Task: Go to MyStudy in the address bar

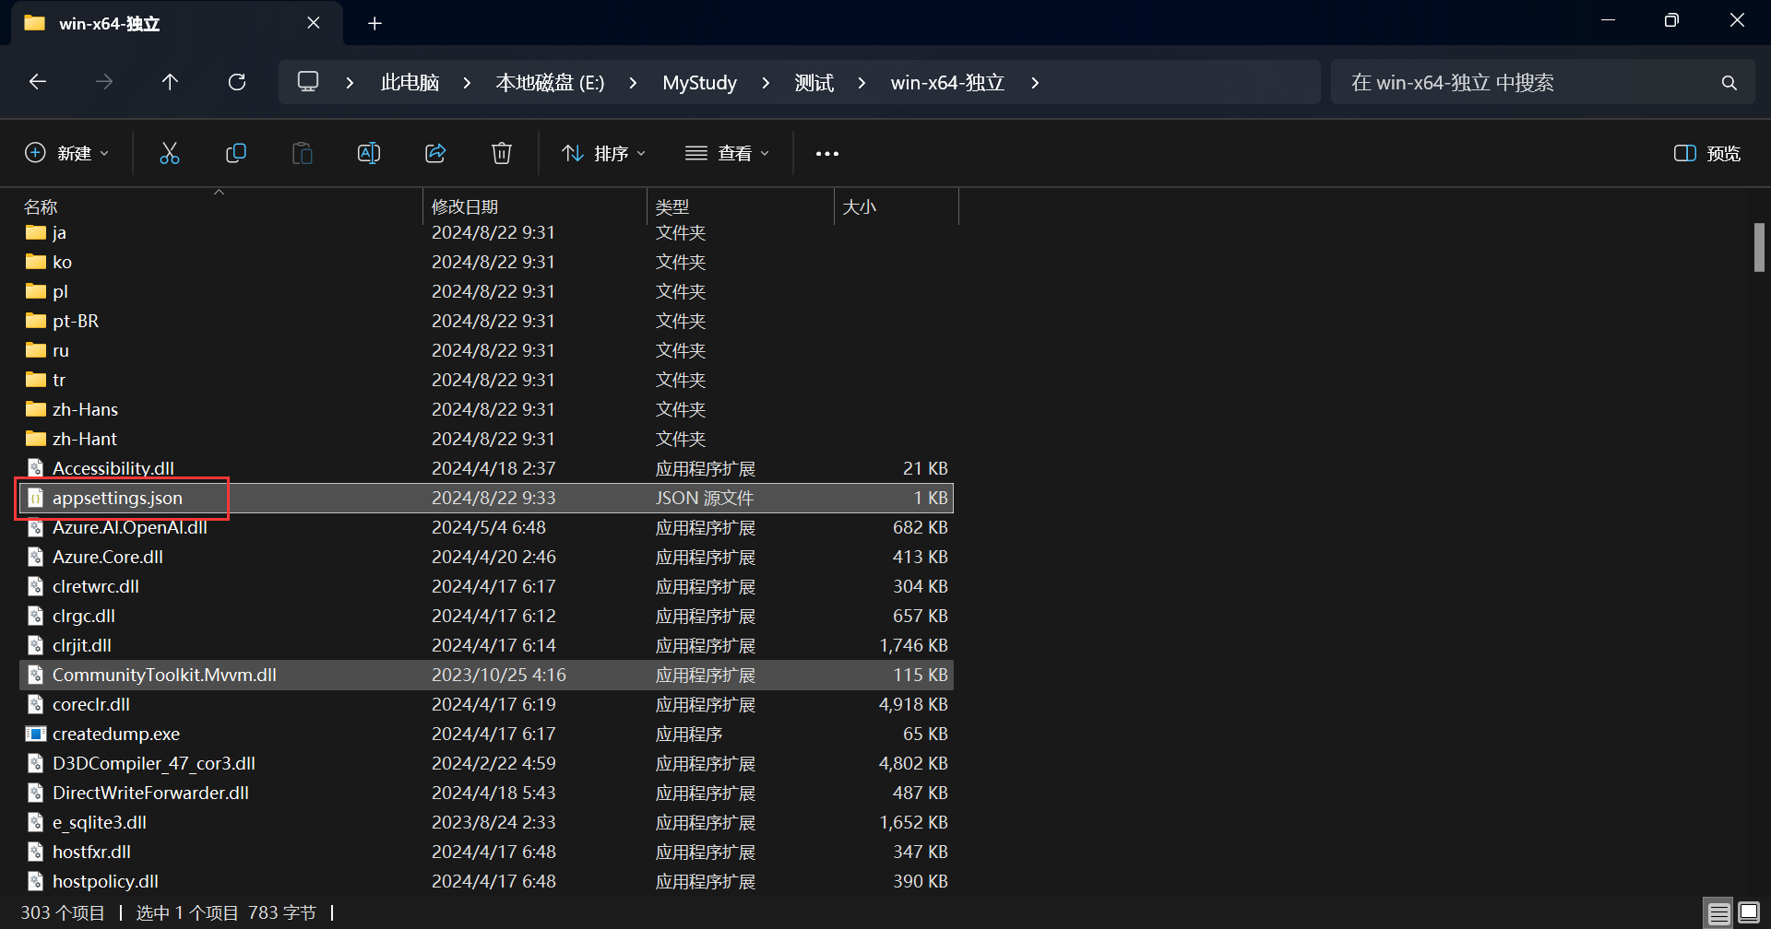Action: 699,83
